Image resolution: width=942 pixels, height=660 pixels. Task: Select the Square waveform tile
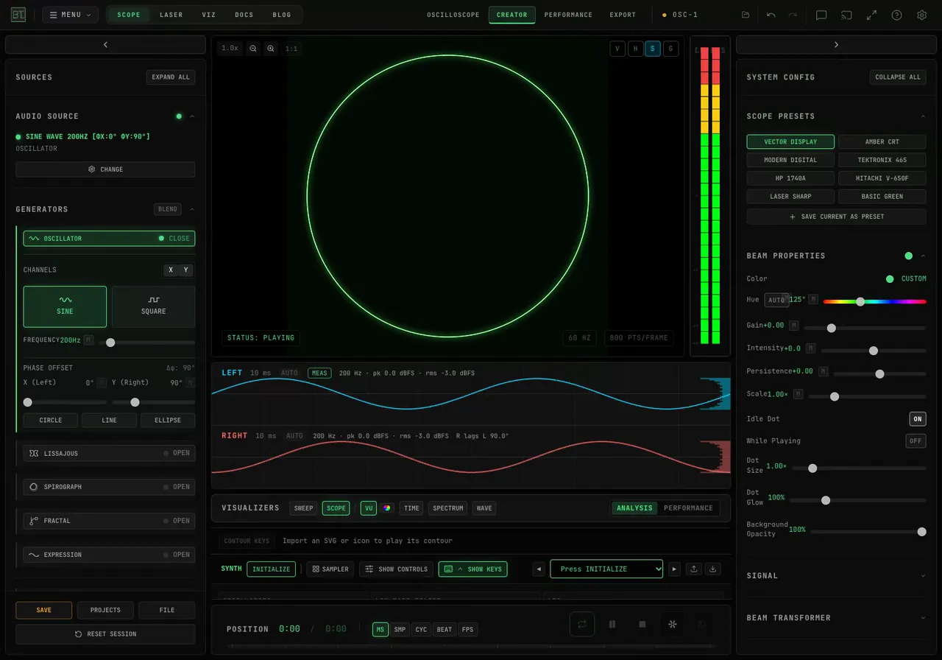tap(153, 306)
